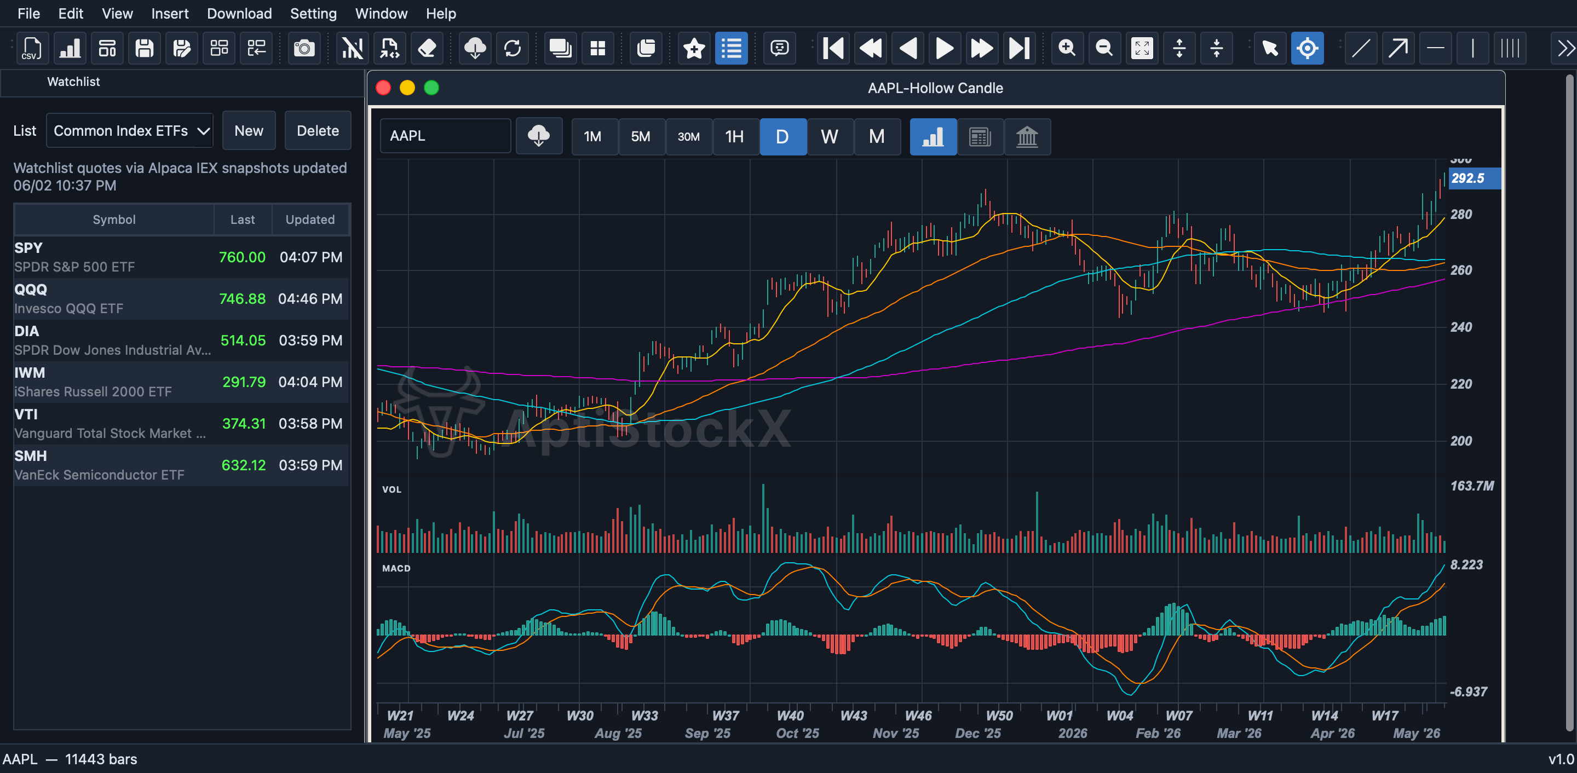The width and height of the screenshot is (1577, 773).
Task: Open the Download menu
Action: click(x=239, y=13)
